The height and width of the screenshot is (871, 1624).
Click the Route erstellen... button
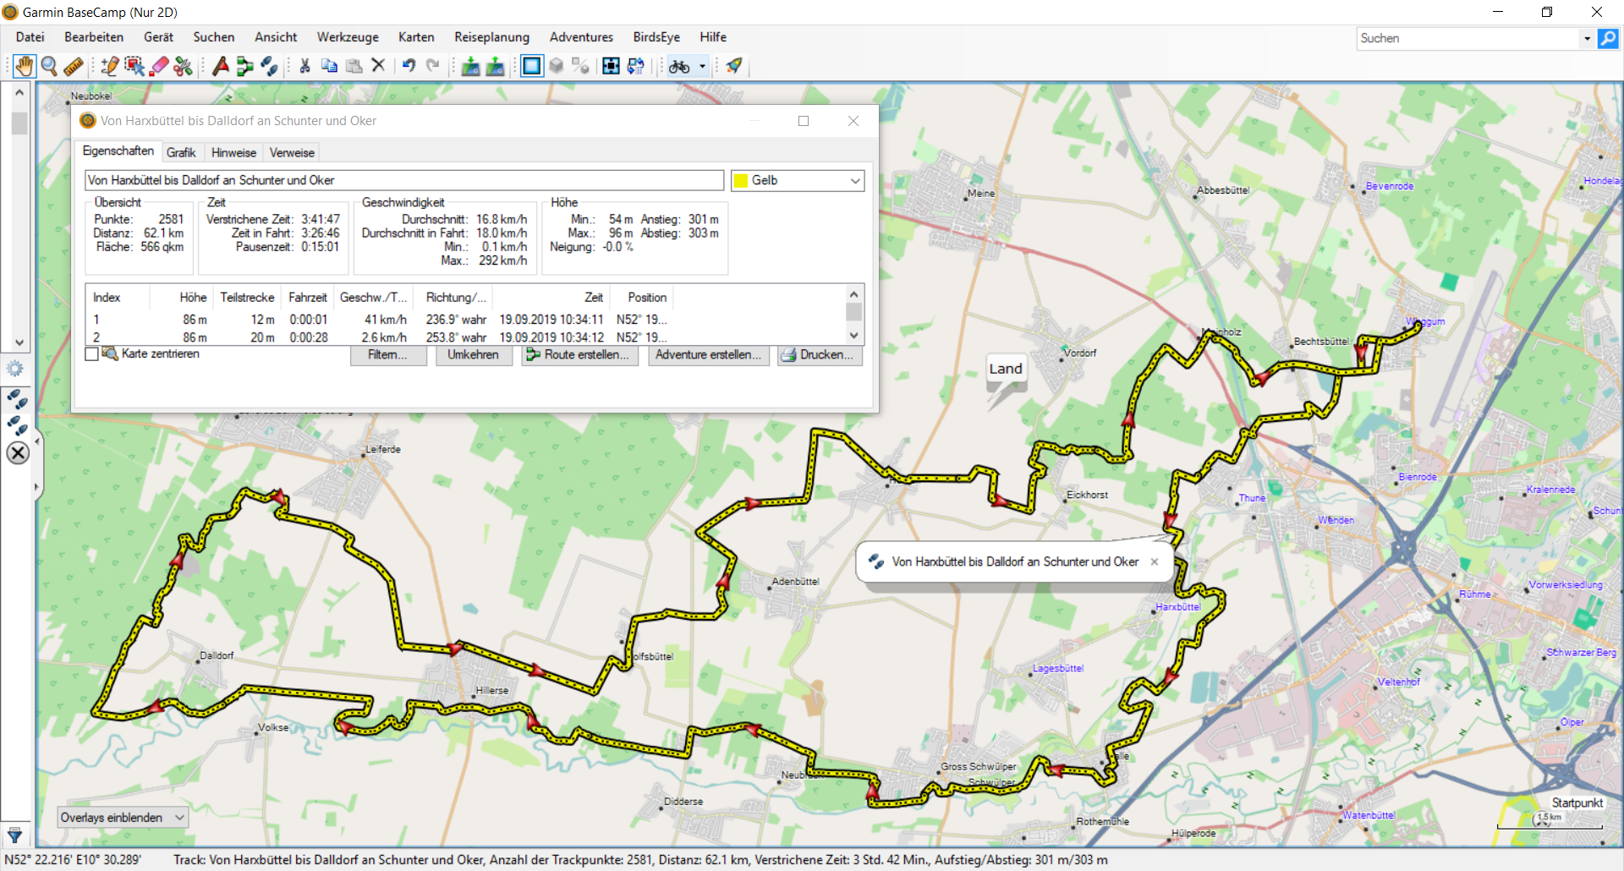[579, 355]
